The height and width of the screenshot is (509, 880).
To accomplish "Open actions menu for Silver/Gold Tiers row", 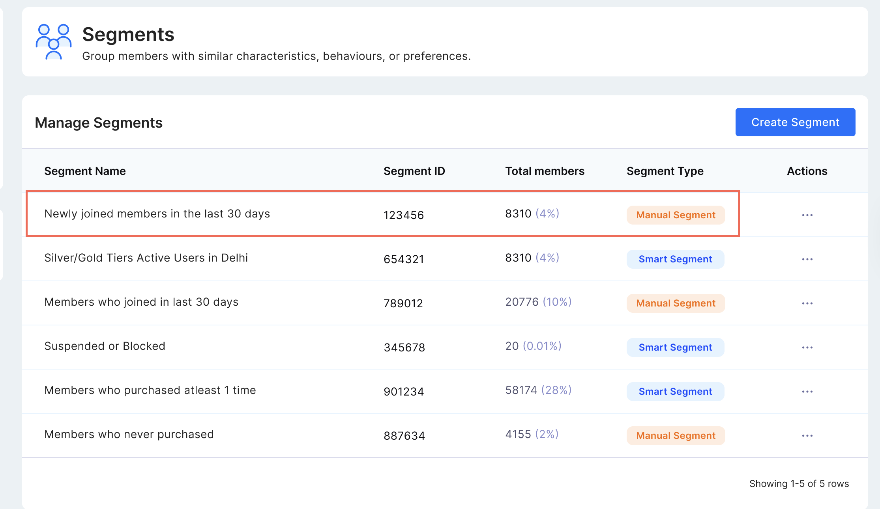I will coord(807,259).
